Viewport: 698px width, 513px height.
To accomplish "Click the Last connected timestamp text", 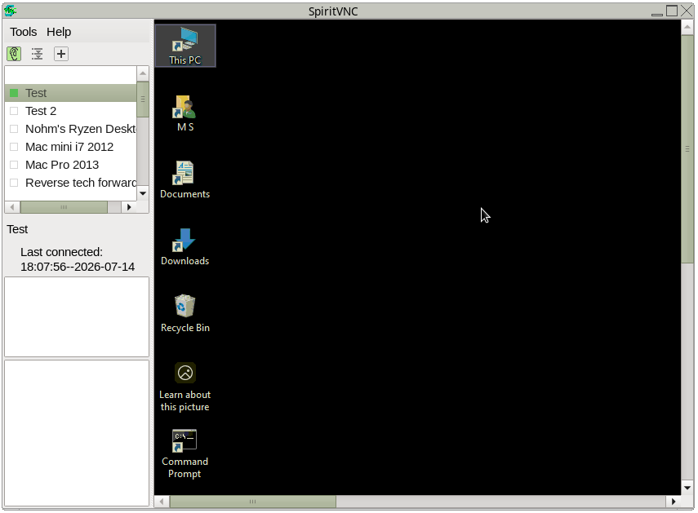I will pos(78,267).
